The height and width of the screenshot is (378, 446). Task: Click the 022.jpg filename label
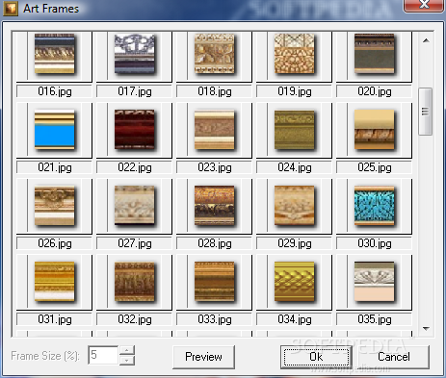point(134,167)
